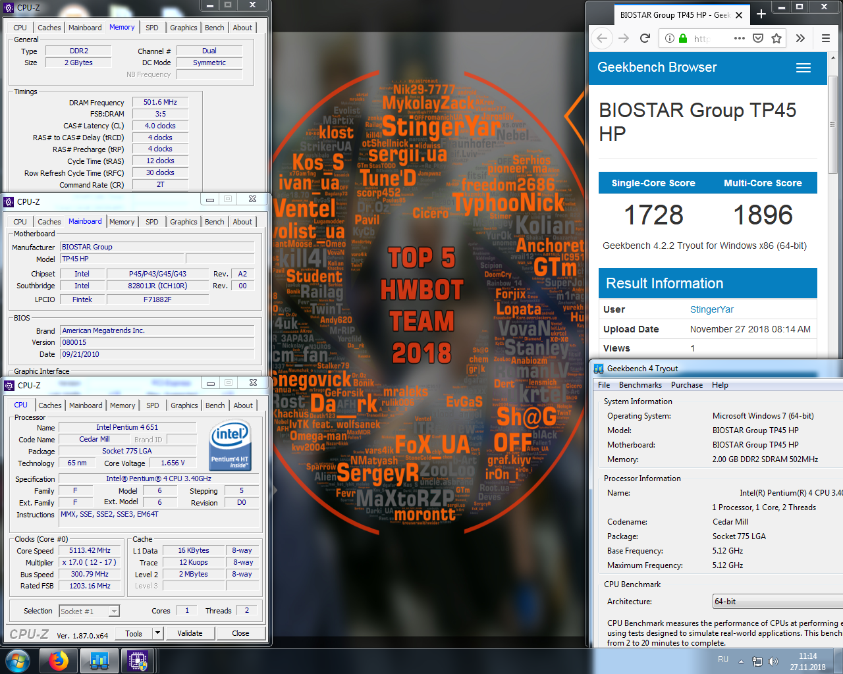The image size is (843, 674).
Task: Open Architecture 64-bit dropdown in Geekbench
Action: pyautogui.click(x=777, y=602)
